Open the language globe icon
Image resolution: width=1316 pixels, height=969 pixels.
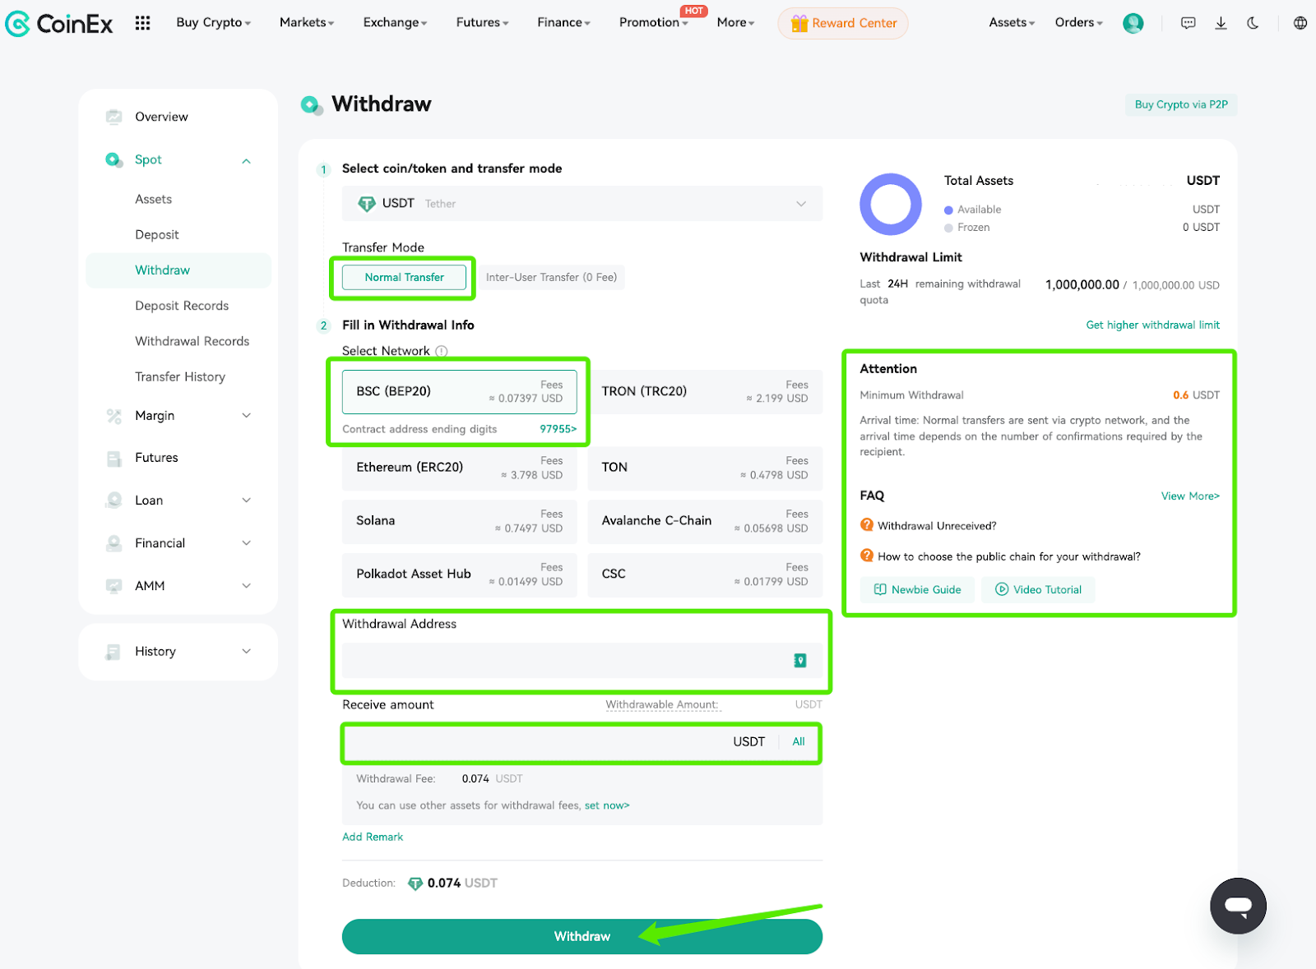tap(1300, 23)
